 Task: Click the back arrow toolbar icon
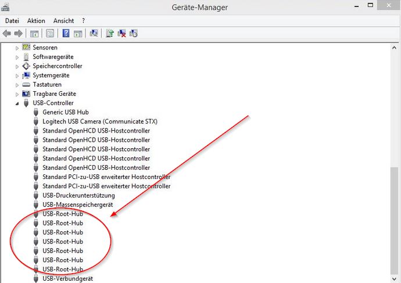(x=7, y=34)
